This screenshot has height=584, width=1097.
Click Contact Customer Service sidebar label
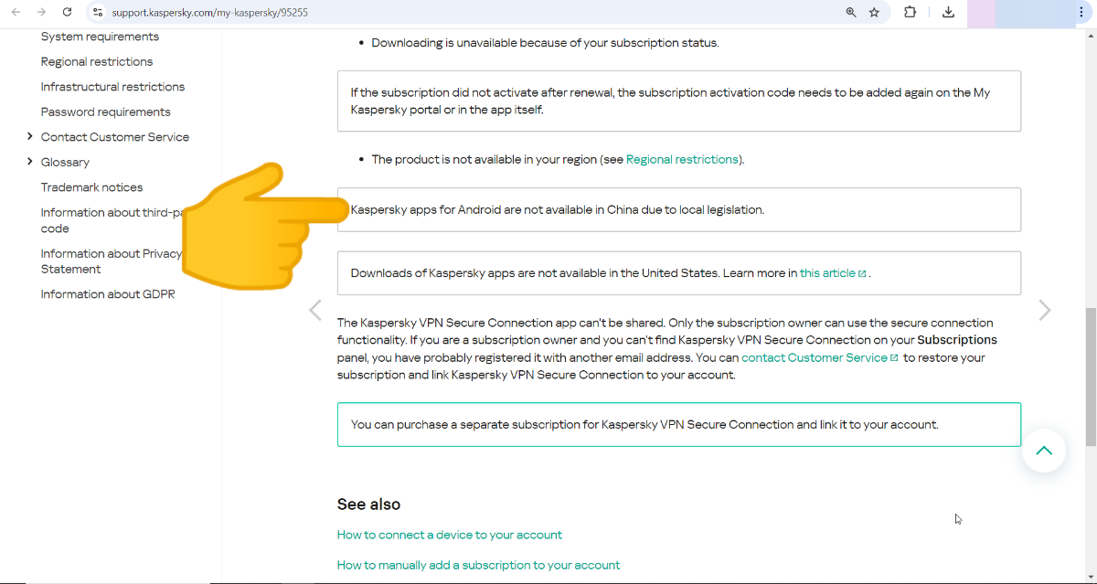point(115,137)
